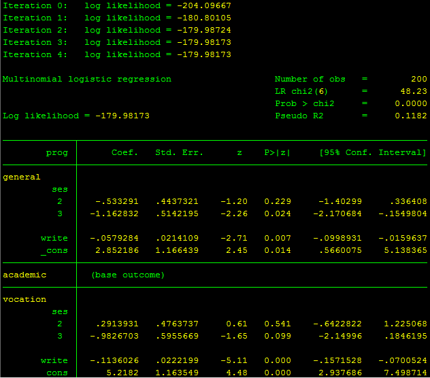Click the 'Iteration 3:' label
The width and height of the screenshot is (430, 378).
tap(35, 42)
